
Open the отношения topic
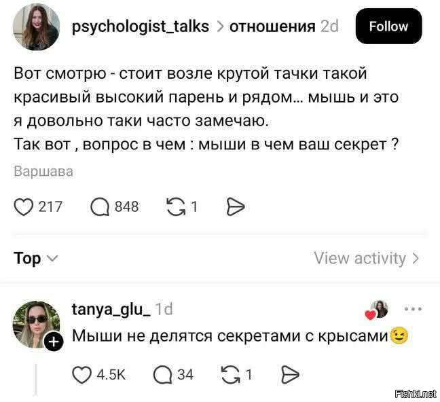pyautogui.click(x=272, y=26)
